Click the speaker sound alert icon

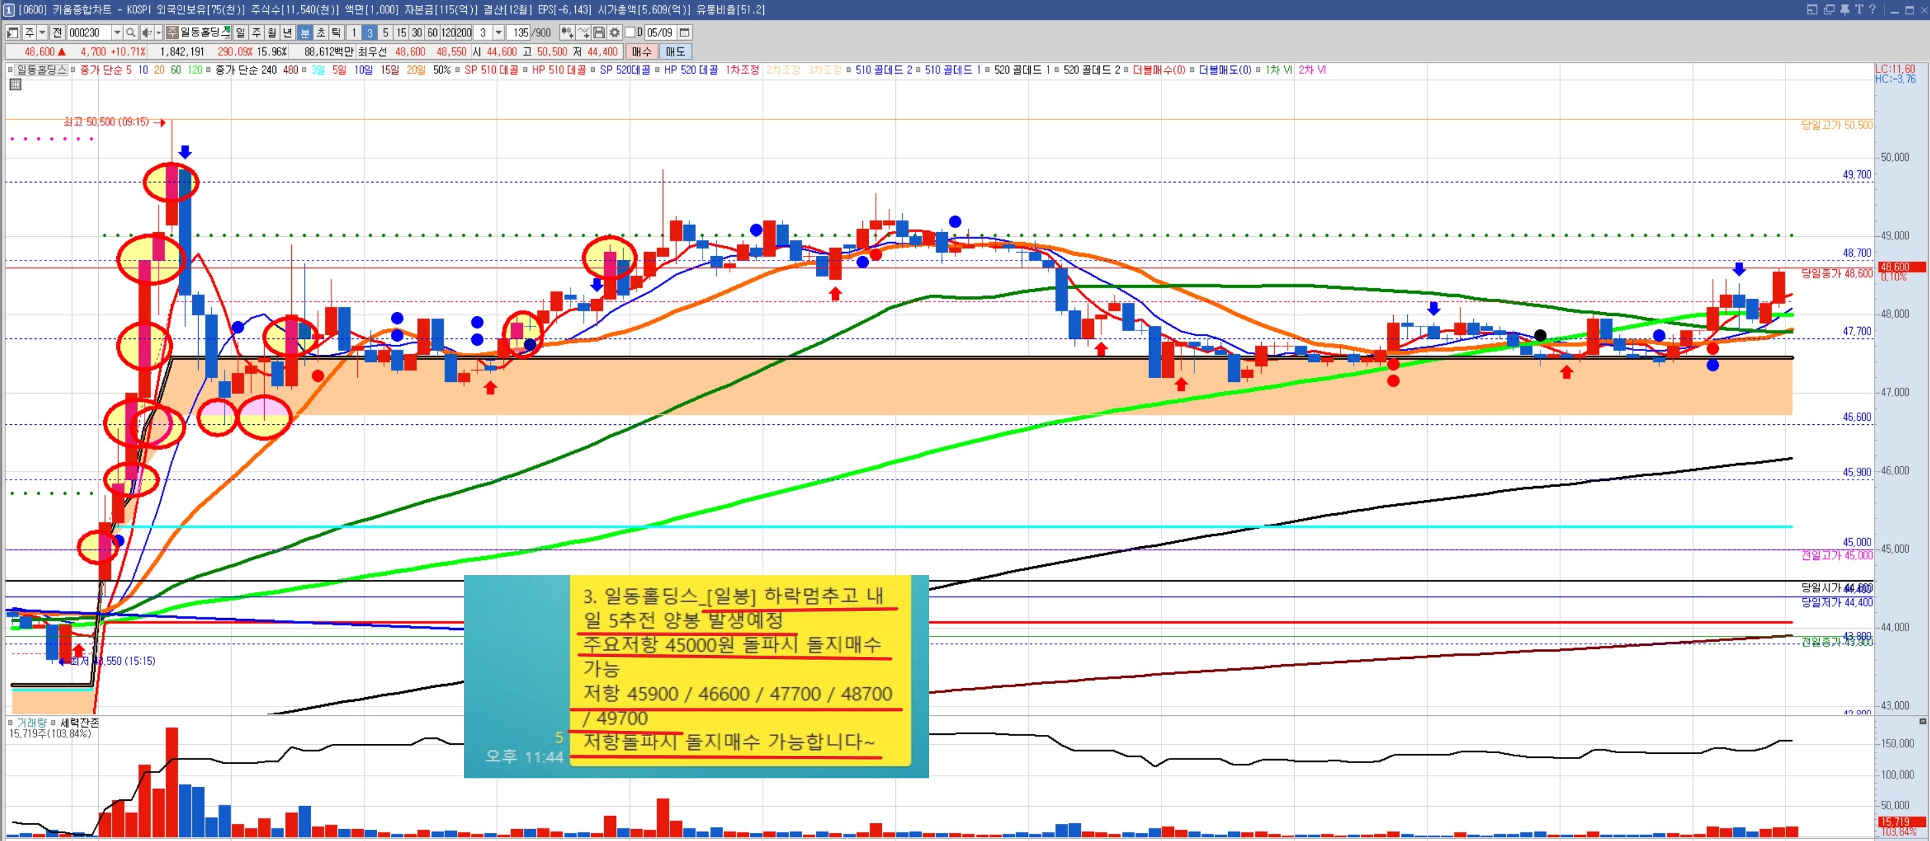click(147, 33)
